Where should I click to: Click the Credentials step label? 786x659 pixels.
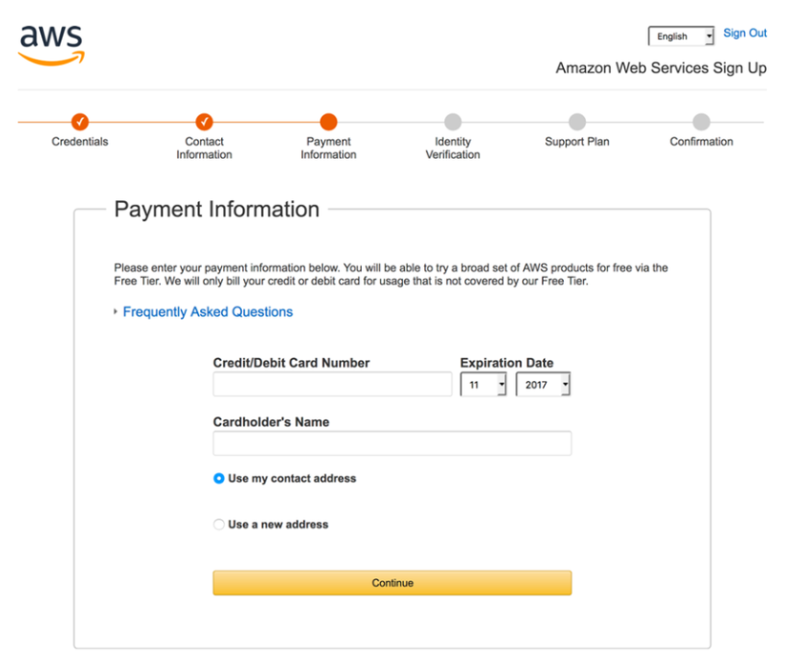click(x=80, y=142)
